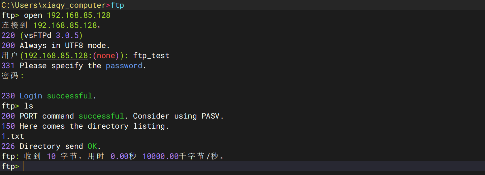Image resolution: width=485 pixels, height=175 pixels.
Task: Click the 0.00秒 elapsed time text
Action: (123, 157)
